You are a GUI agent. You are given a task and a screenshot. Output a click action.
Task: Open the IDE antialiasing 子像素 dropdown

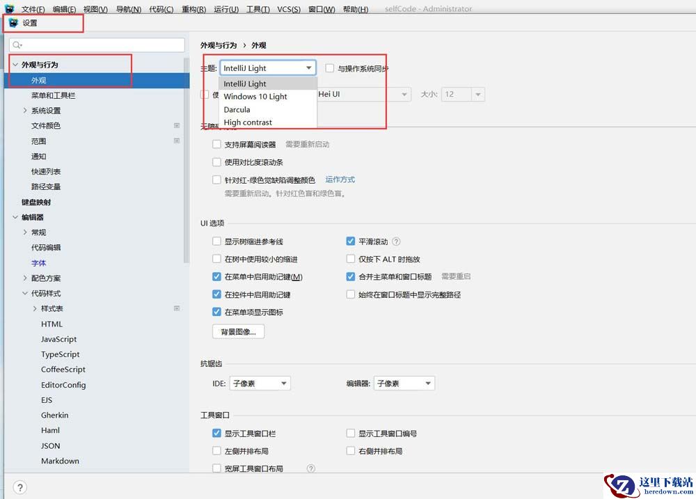coord(260,383)
